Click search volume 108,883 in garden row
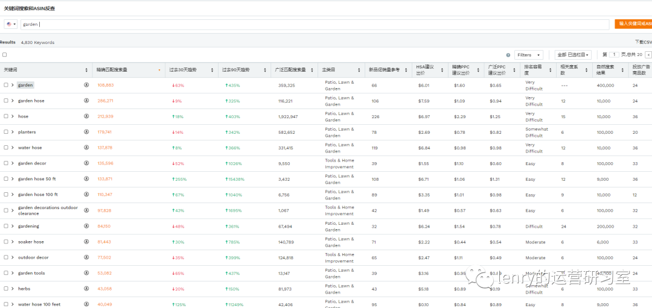Screen dimensions: 652x308 (x=105, y=85)
